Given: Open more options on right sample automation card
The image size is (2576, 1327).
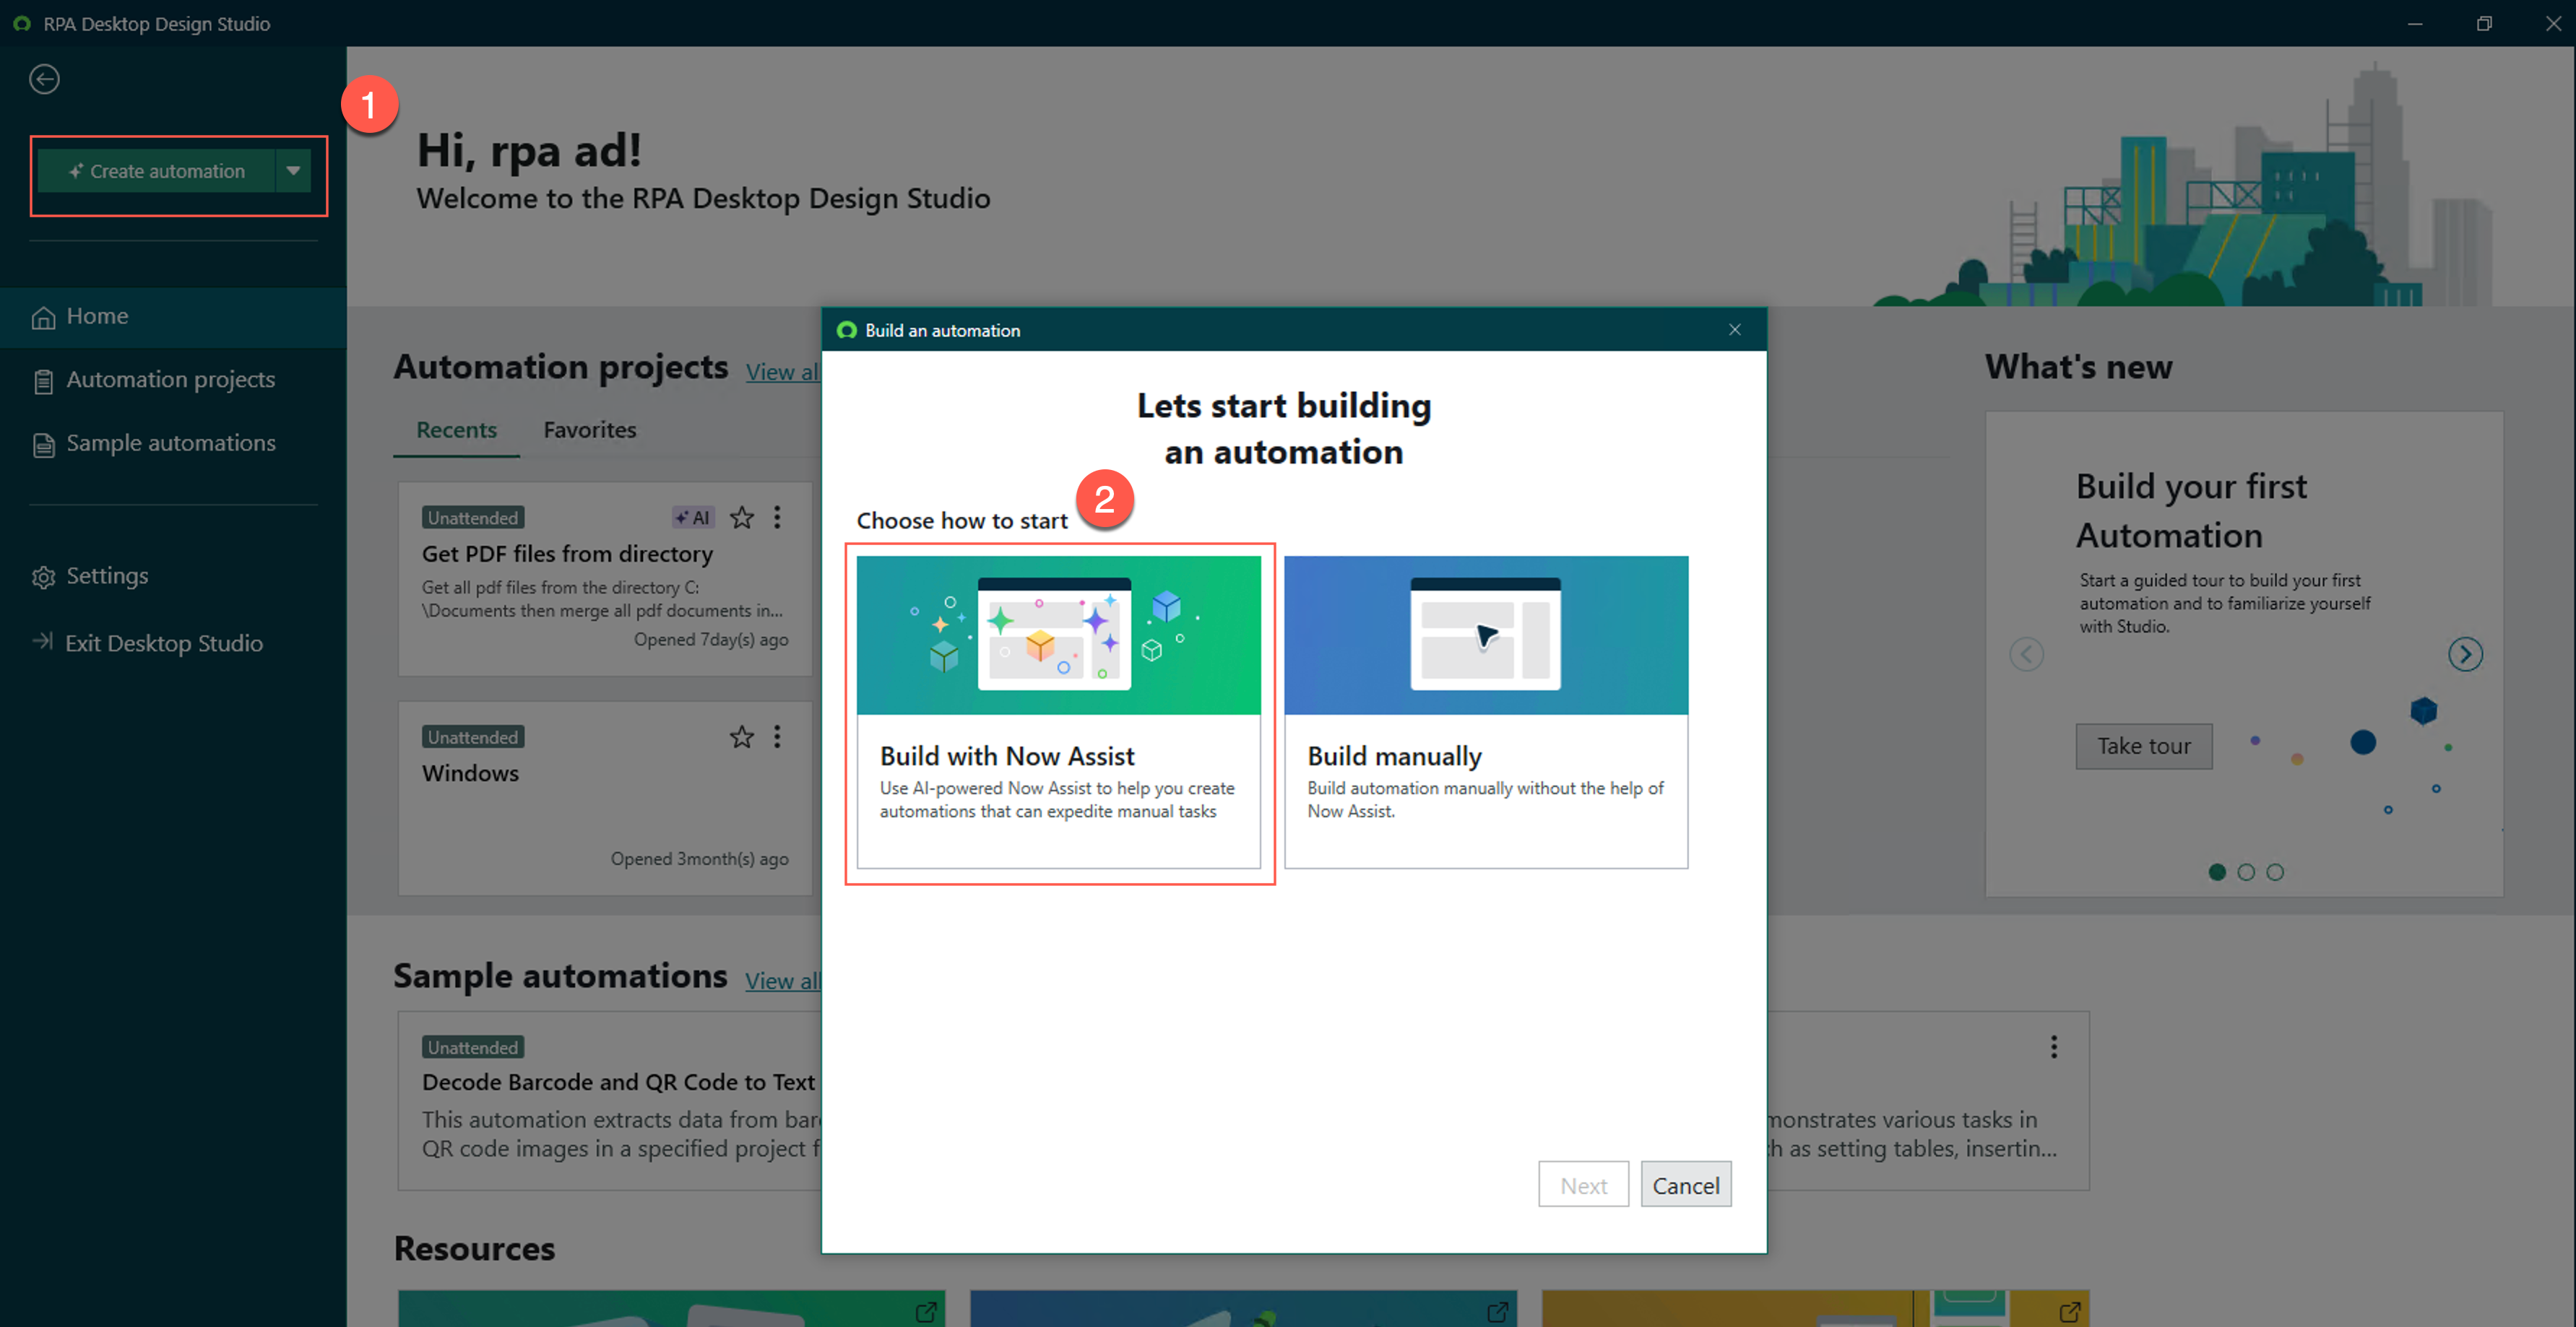Looking at the screenshot, I should coord(2054,1047).
